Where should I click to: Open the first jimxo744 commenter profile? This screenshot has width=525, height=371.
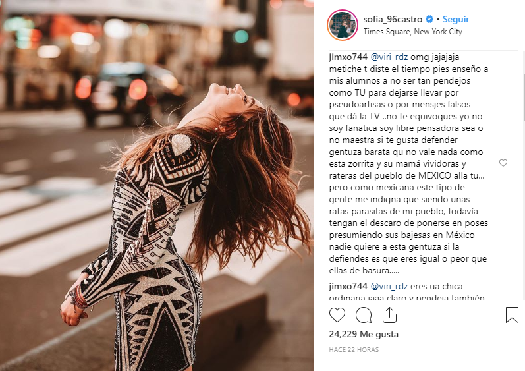348,57
